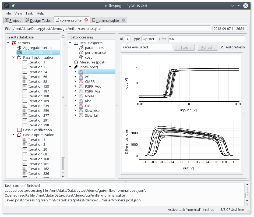Disable the Autorefresh checkbox
The width and height of the screenshot is (254, 217).
[222, 47]
